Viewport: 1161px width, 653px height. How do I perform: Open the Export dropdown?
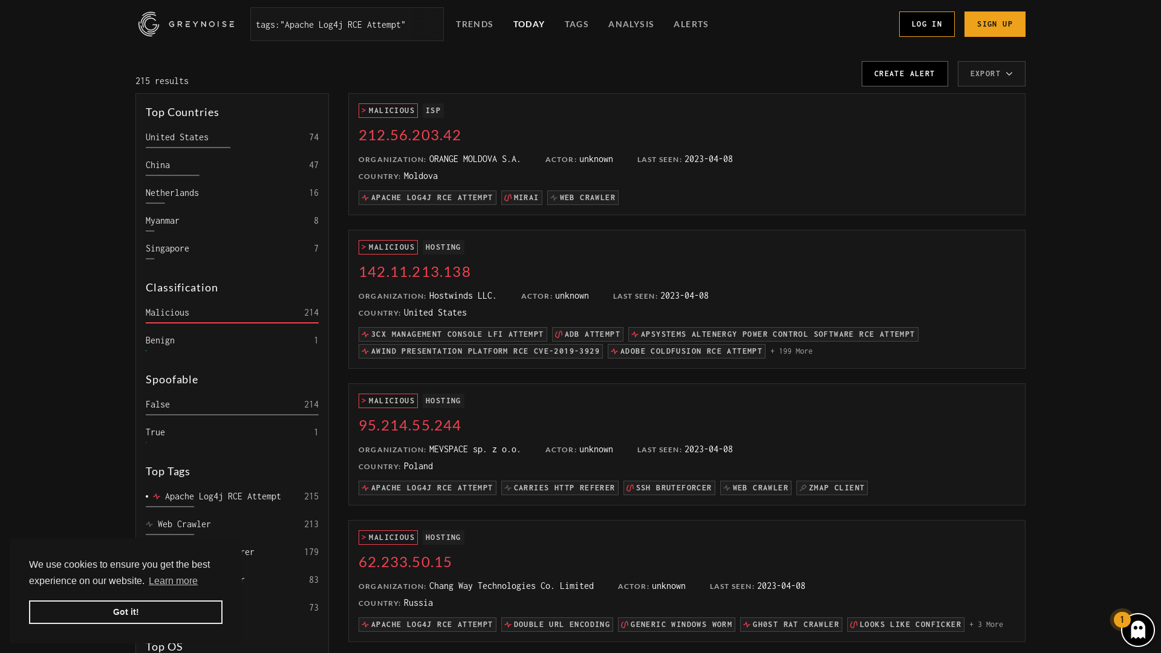tap(991, 74)
